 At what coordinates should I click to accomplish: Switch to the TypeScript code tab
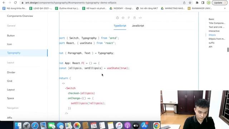[120, 26]
